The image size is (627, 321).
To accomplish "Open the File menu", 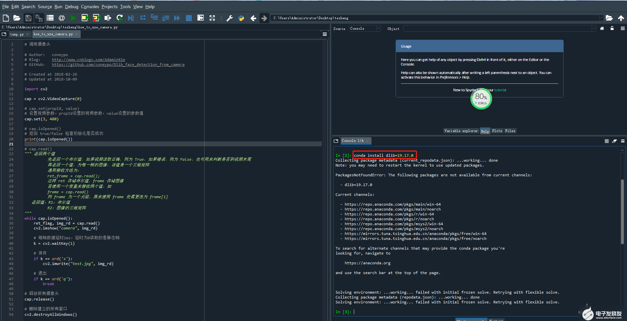I will (6, 7).
